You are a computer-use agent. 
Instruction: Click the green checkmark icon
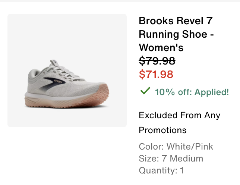[145, 91]
